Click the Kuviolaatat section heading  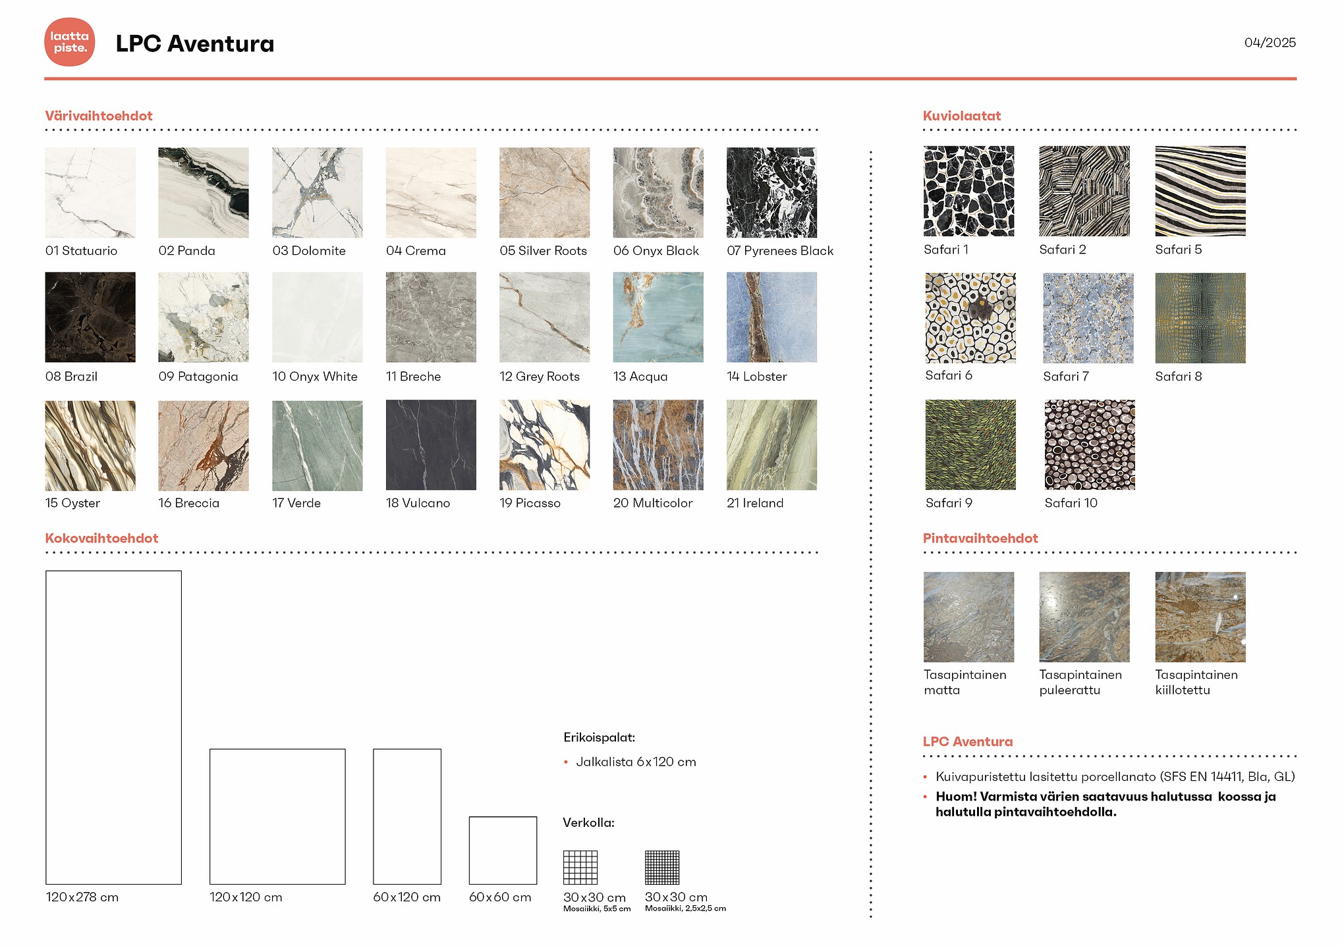point(962,116)
